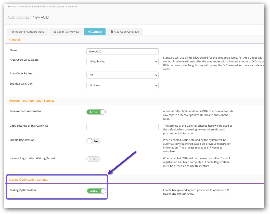Open the Area Code Calculation dropdown
270x214 pixels.
122,61
